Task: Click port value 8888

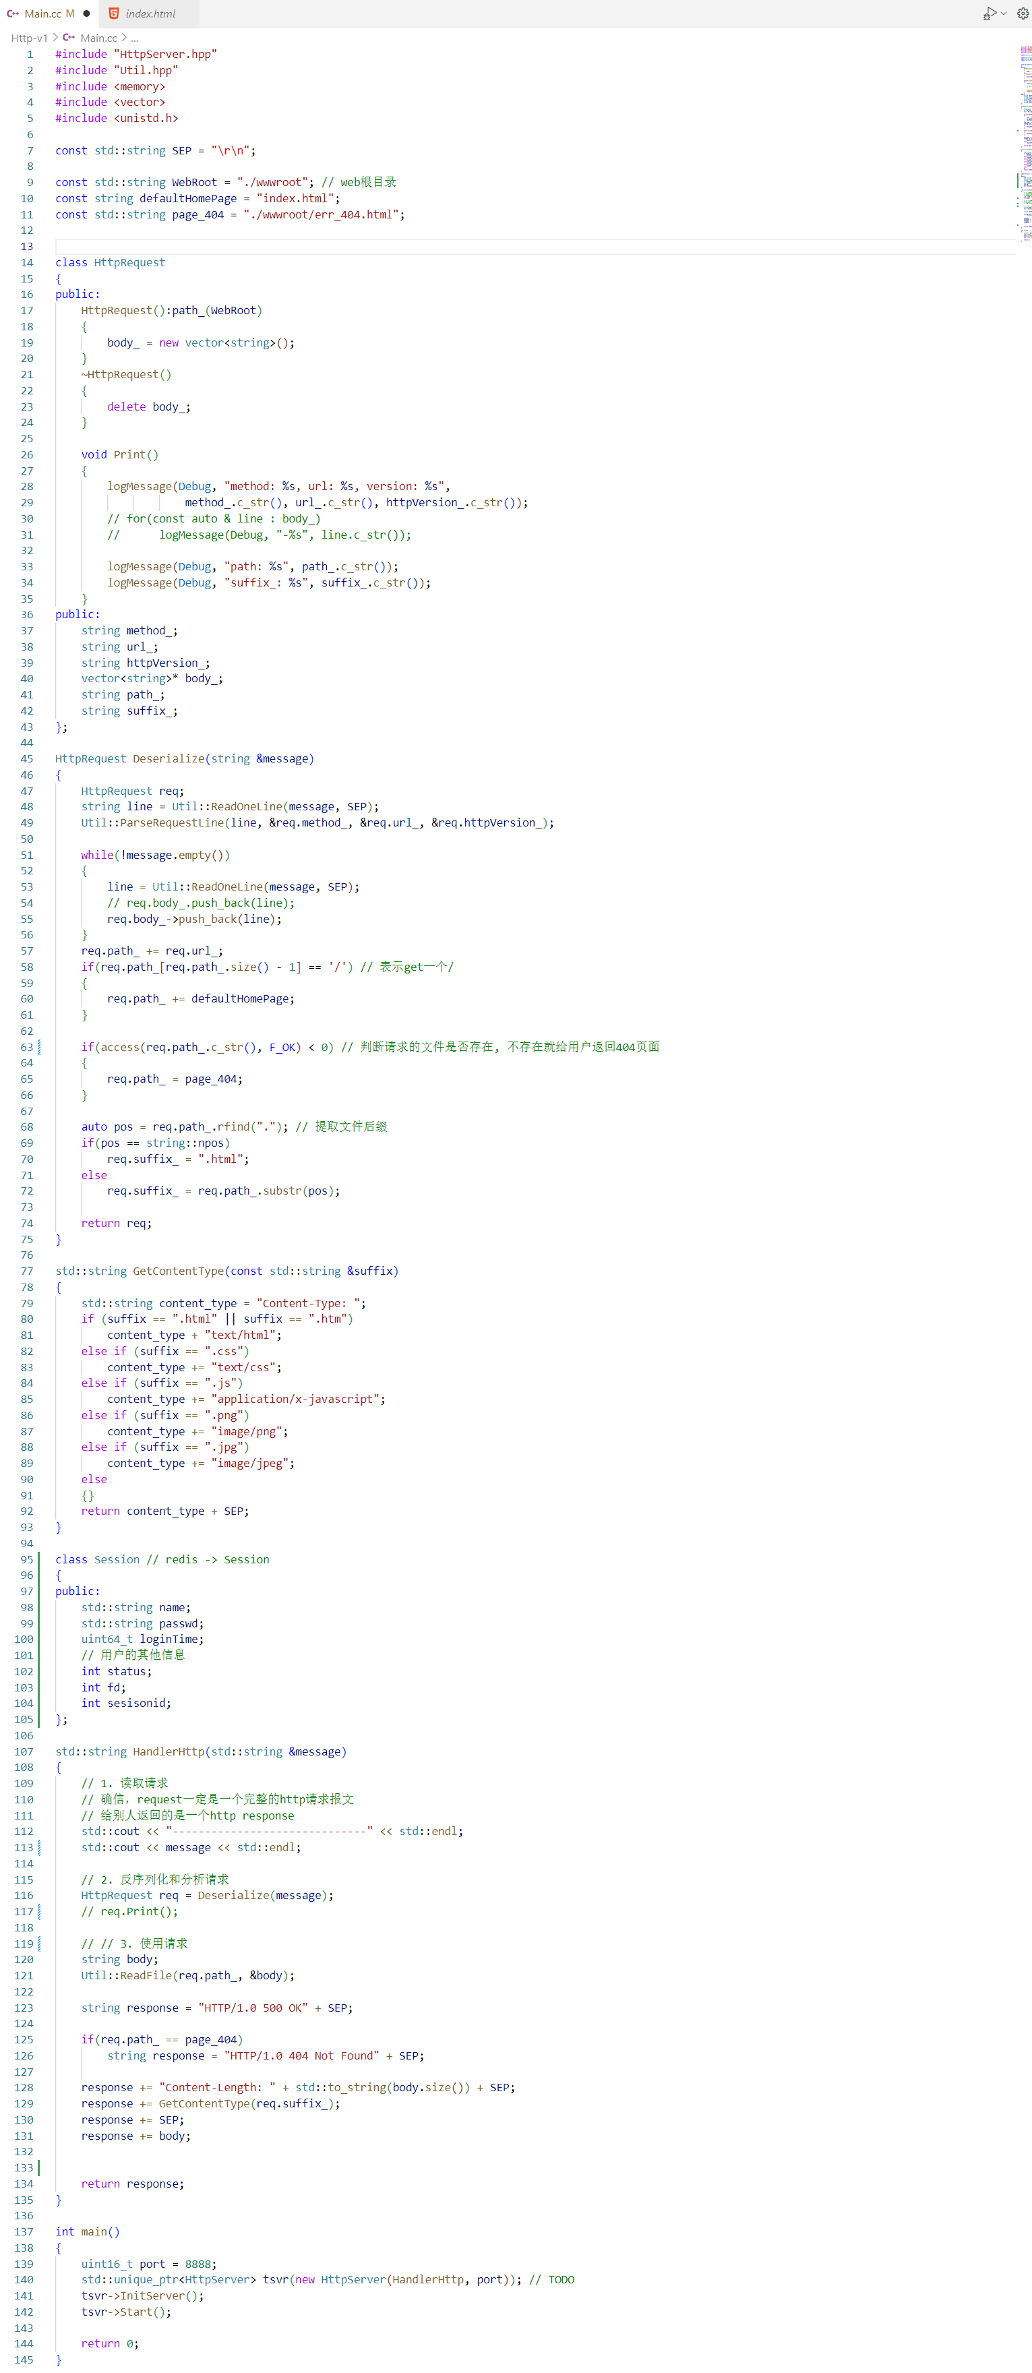Action: (198, 2263)
